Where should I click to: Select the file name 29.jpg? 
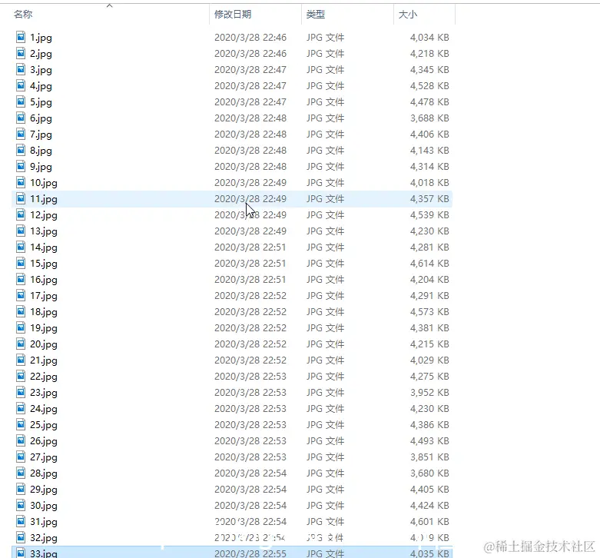(44, 490)
